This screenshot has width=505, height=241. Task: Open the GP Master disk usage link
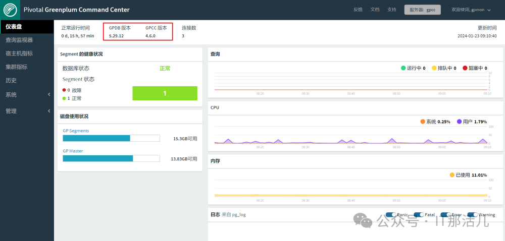click(73, 151)
